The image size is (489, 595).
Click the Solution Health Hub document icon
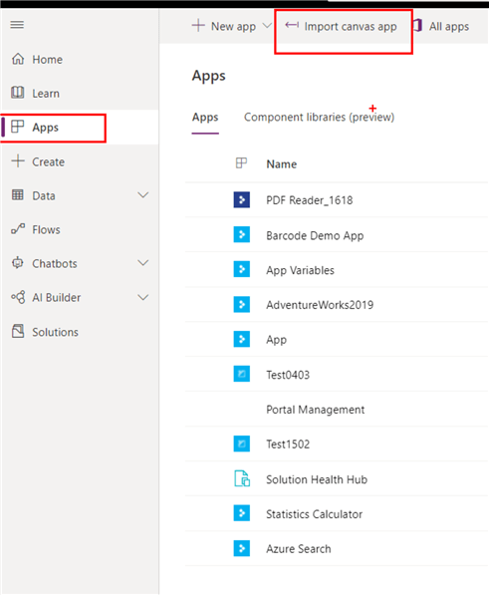[242, 478]
